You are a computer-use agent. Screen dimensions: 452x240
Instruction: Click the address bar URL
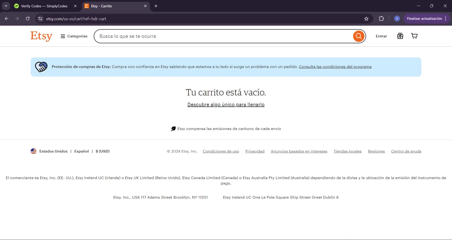click(76, 19)
